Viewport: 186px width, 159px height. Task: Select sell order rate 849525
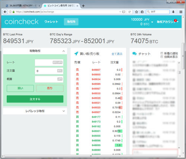pyautogui.click(x=96, y=98)
